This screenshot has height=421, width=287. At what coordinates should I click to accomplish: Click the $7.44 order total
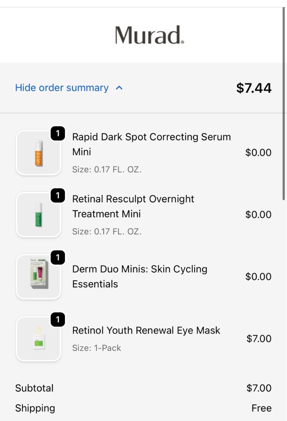tap(254, 88)
